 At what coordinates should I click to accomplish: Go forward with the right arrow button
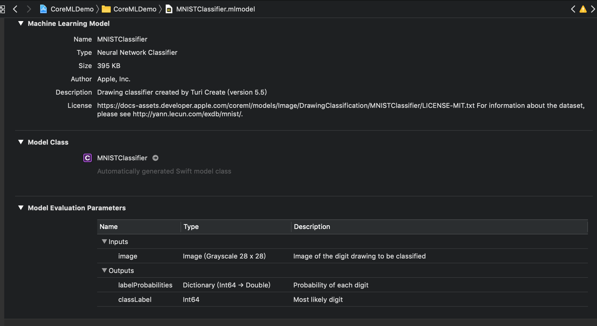[x=29, y=9]
